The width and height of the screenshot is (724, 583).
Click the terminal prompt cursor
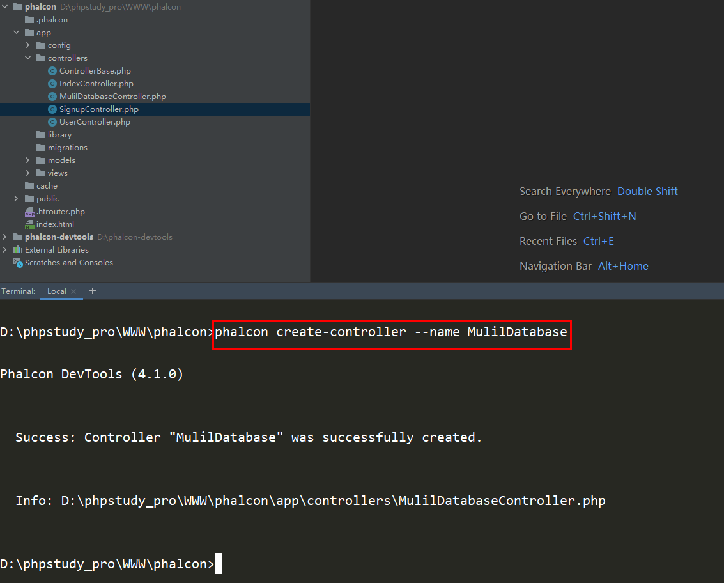[219, 563]
